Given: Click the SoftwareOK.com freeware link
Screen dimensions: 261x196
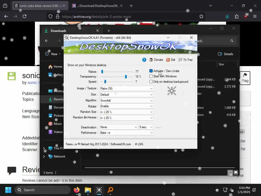Looking at the screenshot, I should coord(121,144).
